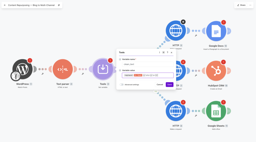
Task: Open the red 2 bubble on HTTP 8 module
Action: 183,102
